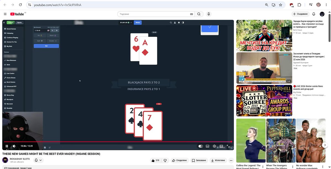Open the player settings gear
The image size is (331, 169).
point(214,146)
